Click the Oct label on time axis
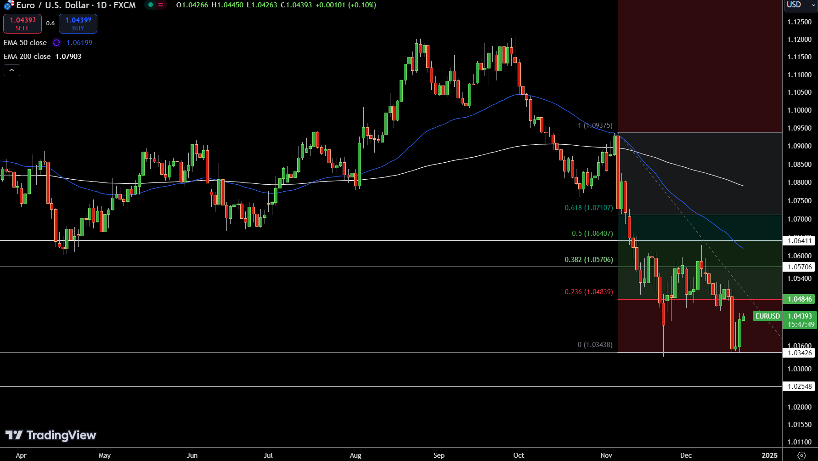Image resolution: width=818 pixels, height=461 pixels. [x=519, y=455]
